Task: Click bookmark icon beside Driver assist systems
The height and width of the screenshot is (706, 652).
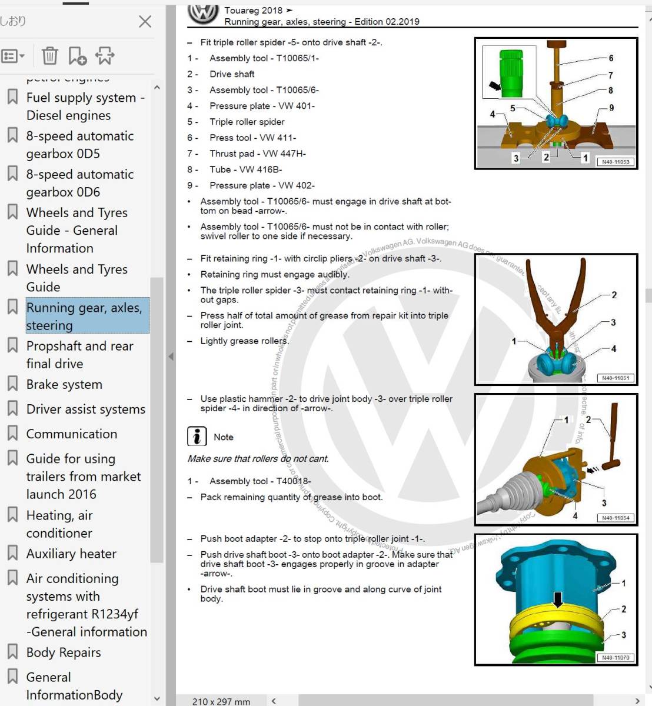Action: point(12,408)
